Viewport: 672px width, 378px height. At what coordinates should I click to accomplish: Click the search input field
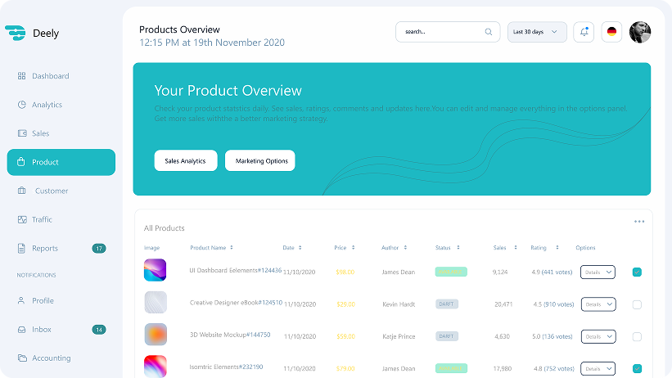(448, 32)
